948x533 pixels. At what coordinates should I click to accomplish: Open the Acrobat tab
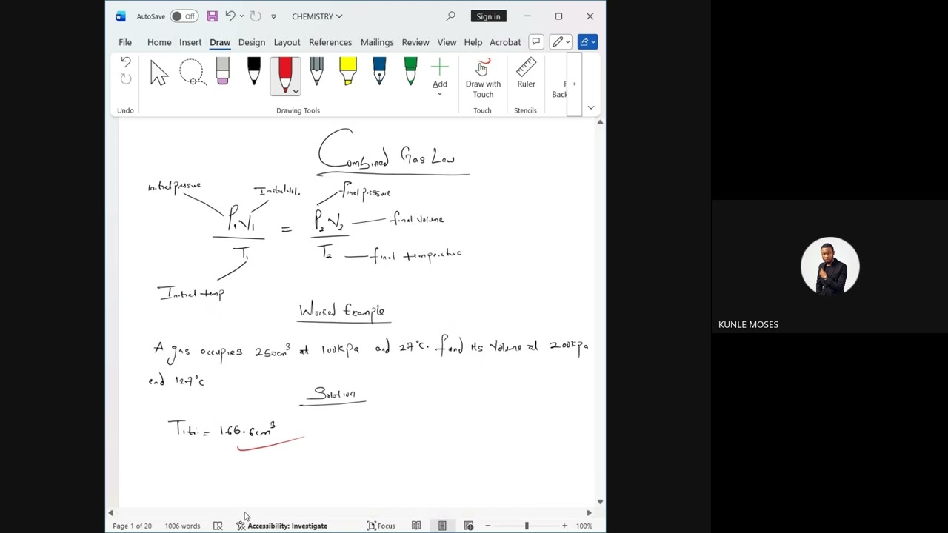pyautogui.click(x=505, y=42)
